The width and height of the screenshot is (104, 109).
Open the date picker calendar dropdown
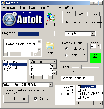click(x=51, y=85)
